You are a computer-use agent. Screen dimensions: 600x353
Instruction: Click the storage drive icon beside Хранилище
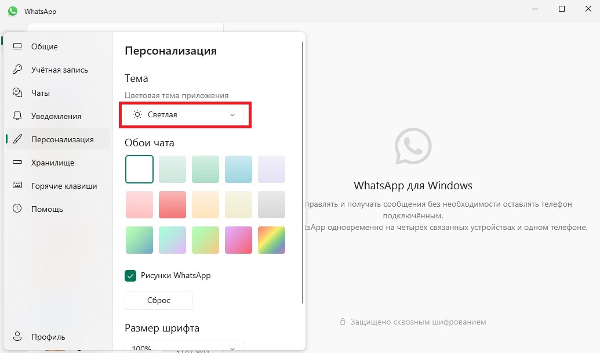17,162
